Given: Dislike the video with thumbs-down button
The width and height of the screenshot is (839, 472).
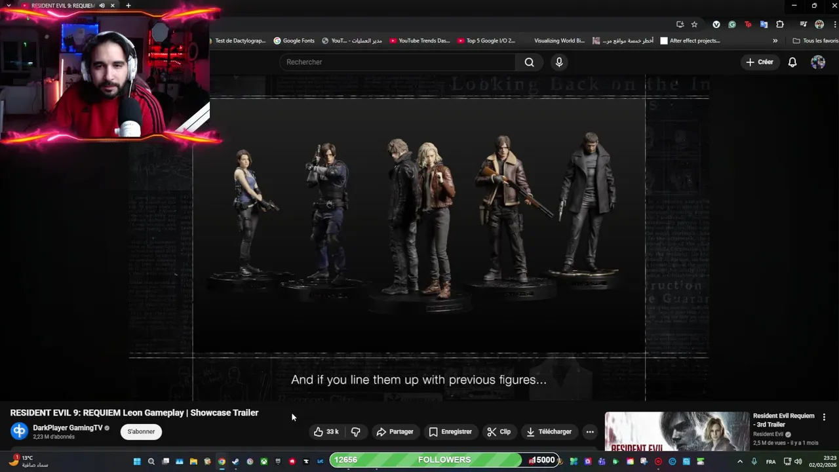Looking at the screenshot, I should click(x=356, y=431).
